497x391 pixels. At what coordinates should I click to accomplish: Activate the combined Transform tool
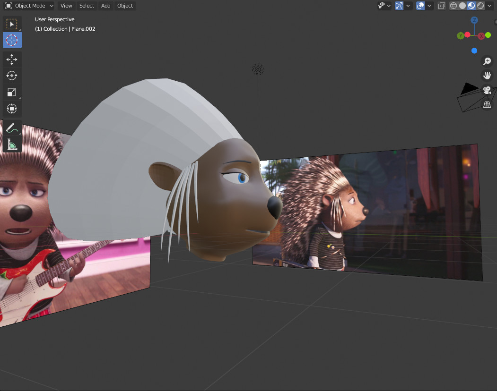tap(12, 109)
